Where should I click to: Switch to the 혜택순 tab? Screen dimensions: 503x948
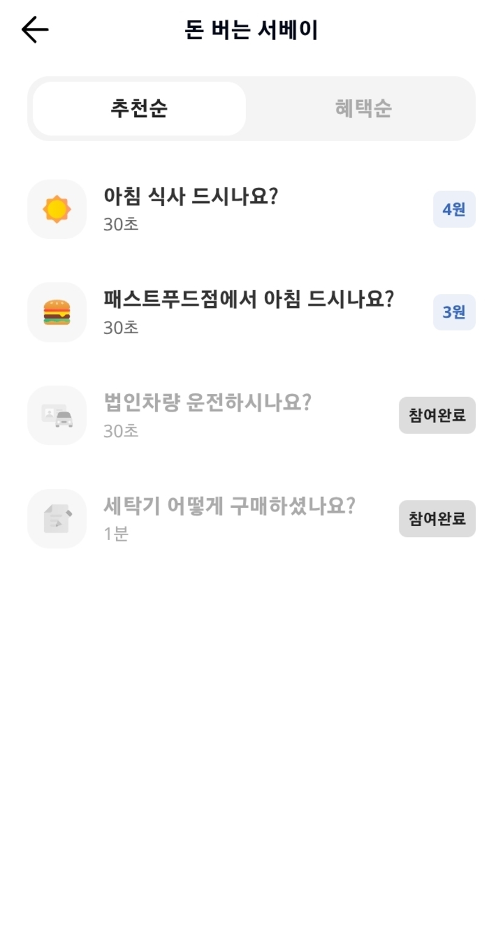click(363, 108)
